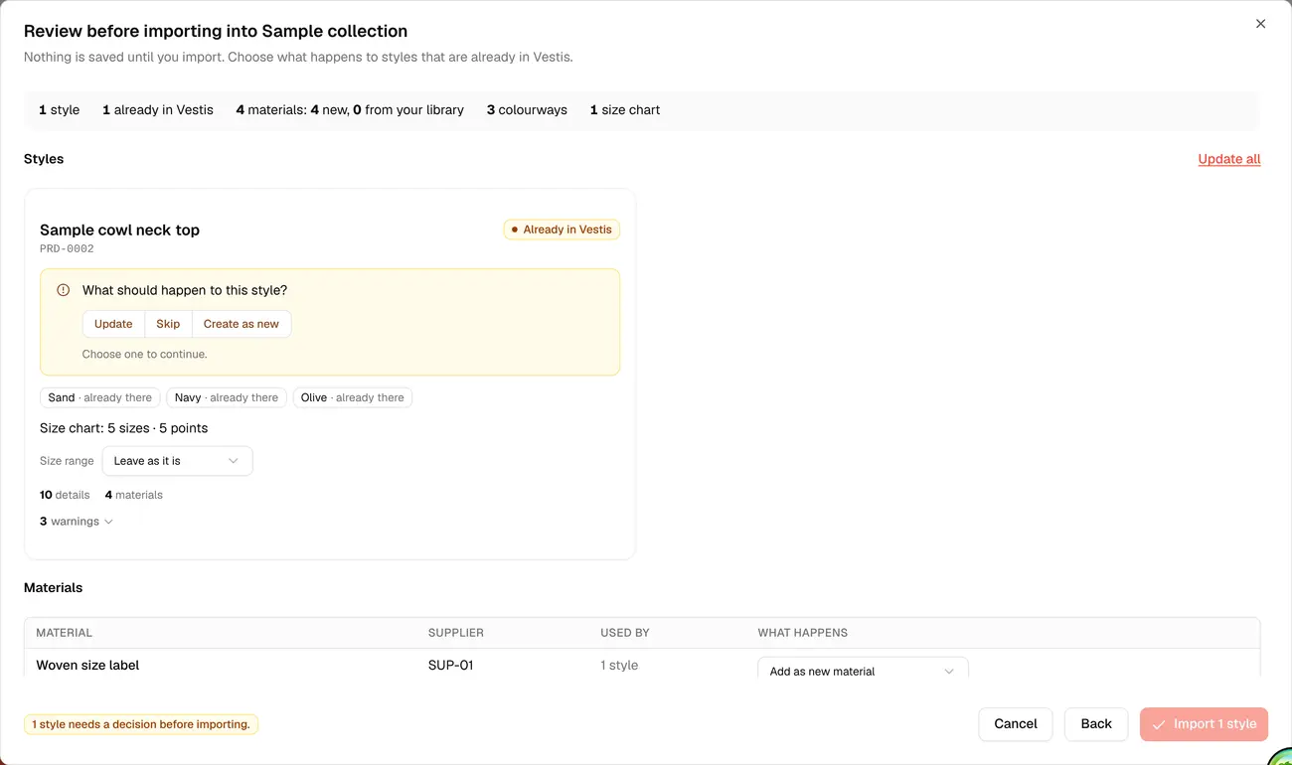
Task: Click the Sample cowl neck top title
Action: point(119,229)
